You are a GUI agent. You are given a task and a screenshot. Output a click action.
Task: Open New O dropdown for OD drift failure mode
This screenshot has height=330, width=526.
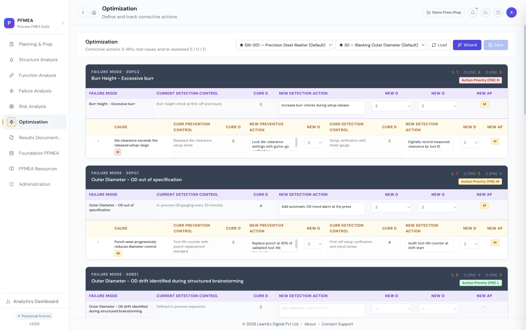[x=438, y=309]
